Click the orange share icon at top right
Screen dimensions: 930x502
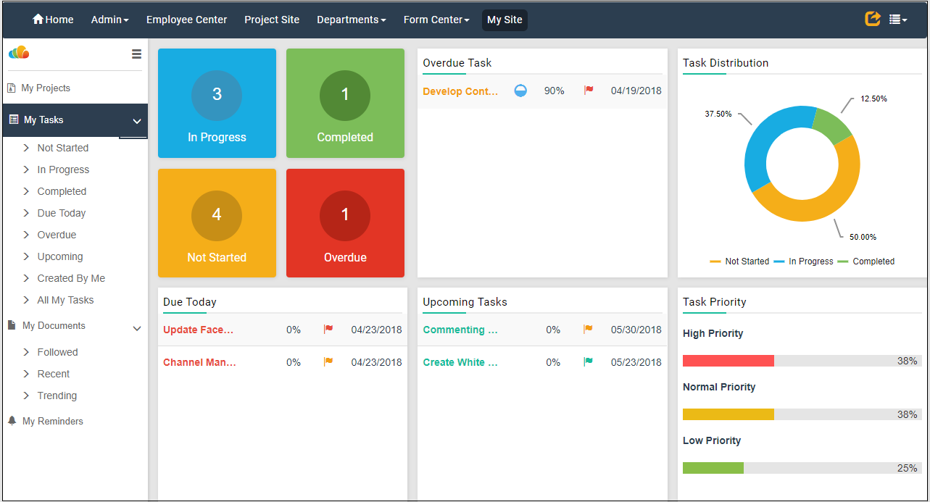click(x=873, y=19)
